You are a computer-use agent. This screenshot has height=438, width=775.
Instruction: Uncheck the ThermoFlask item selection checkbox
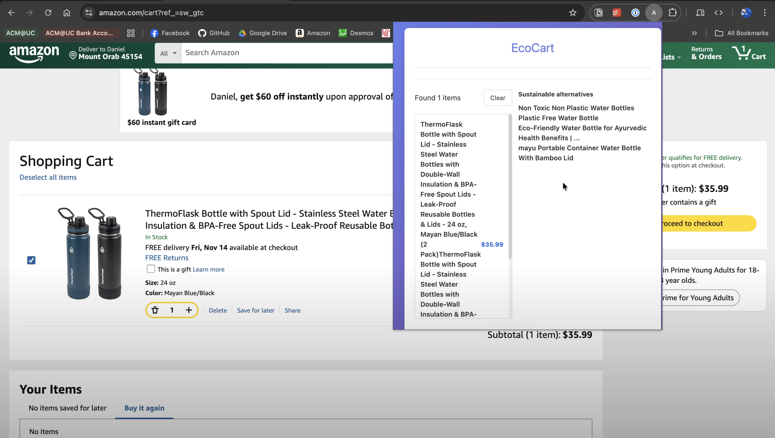(31, 260)
